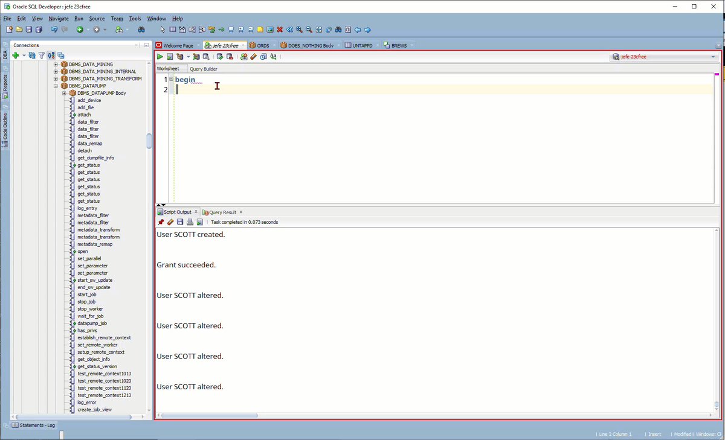Viewport: 725px width, 440px height.
Task: Click the zoom out magnifier icon
Action: (309, 30)
